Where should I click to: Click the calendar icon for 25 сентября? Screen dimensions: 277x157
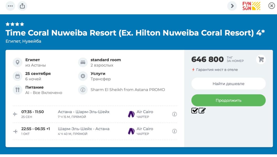(18, 76)
